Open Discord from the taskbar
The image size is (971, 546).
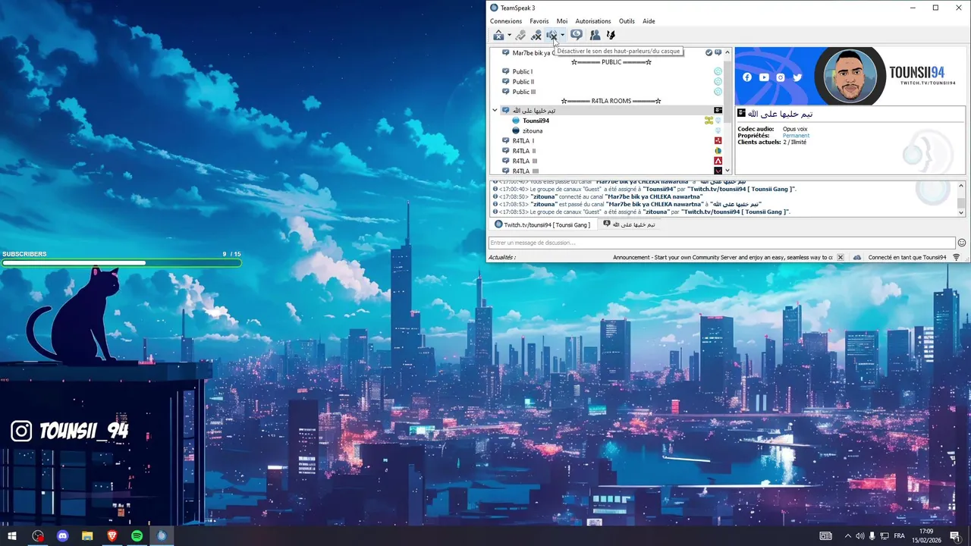pos(62,536)
